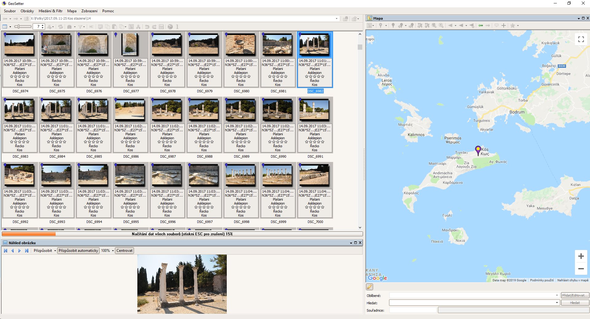This screenshot has height=319, width=590.
Task: Open the Hledání & Filtr menu
Action: tap(50, 11)
